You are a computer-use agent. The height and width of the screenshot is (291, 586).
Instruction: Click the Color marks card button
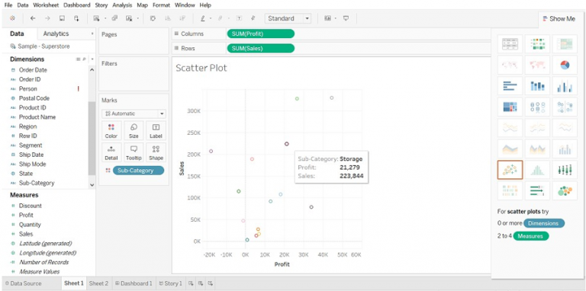(x=111, y=131)
